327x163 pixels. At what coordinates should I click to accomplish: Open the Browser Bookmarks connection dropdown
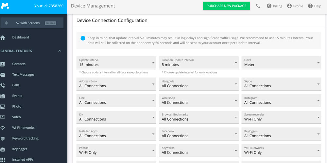point(199,117)
